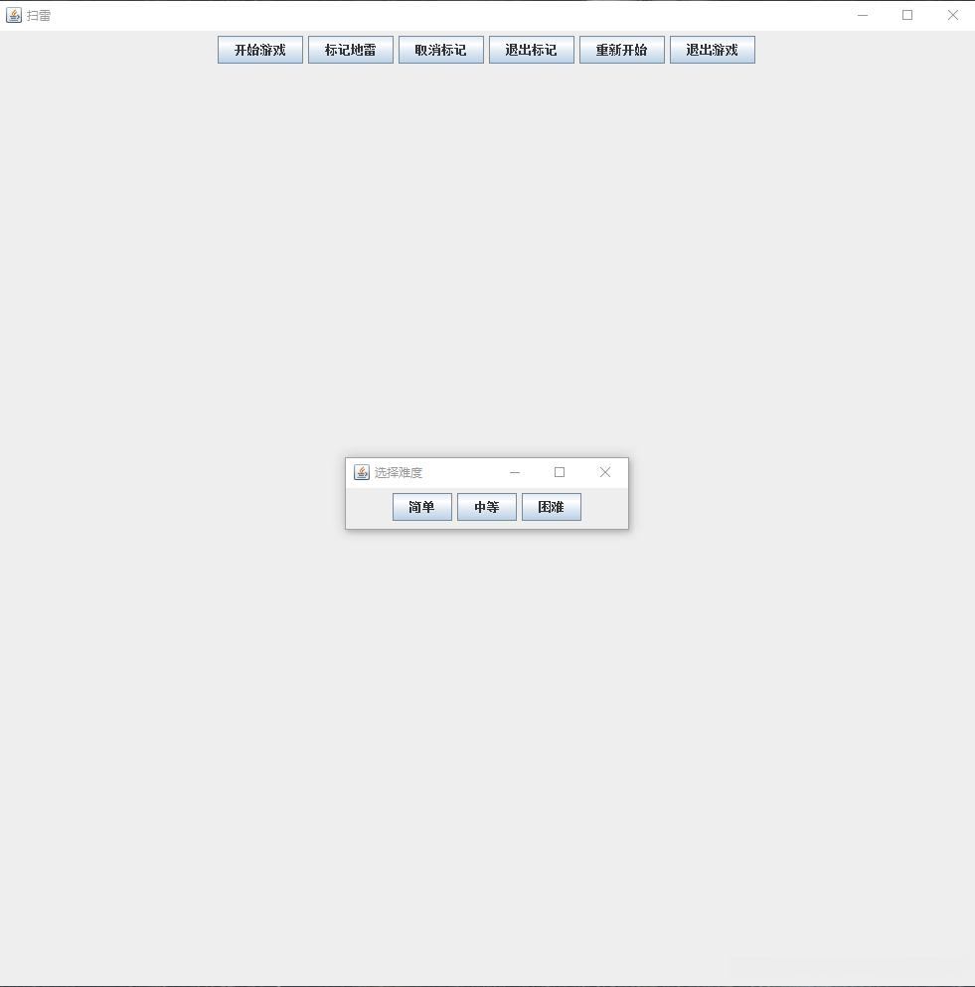975x987 pixels.
Task: Minimize the 选择难度 dialog
Action: click(515, 472)
